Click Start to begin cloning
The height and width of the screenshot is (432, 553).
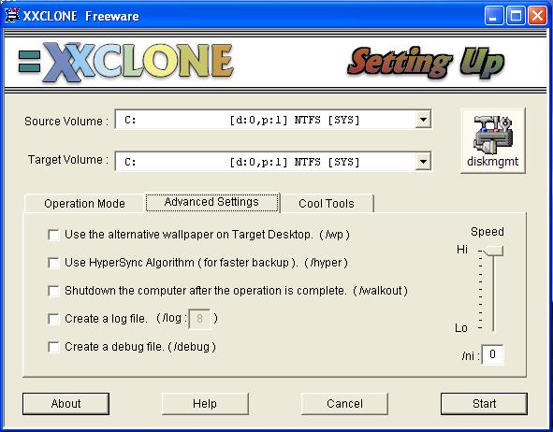[484, 404]
